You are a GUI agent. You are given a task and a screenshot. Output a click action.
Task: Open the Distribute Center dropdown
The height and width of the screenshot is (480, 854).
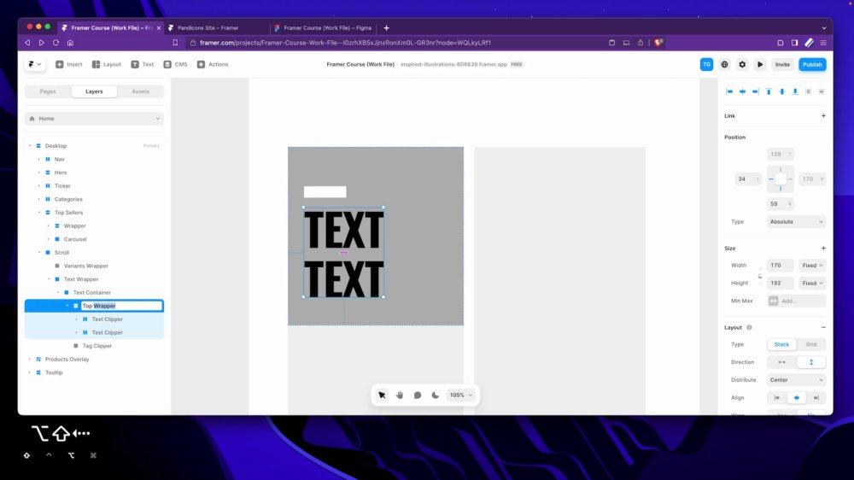pyautogui.click(x=796, y=380)
